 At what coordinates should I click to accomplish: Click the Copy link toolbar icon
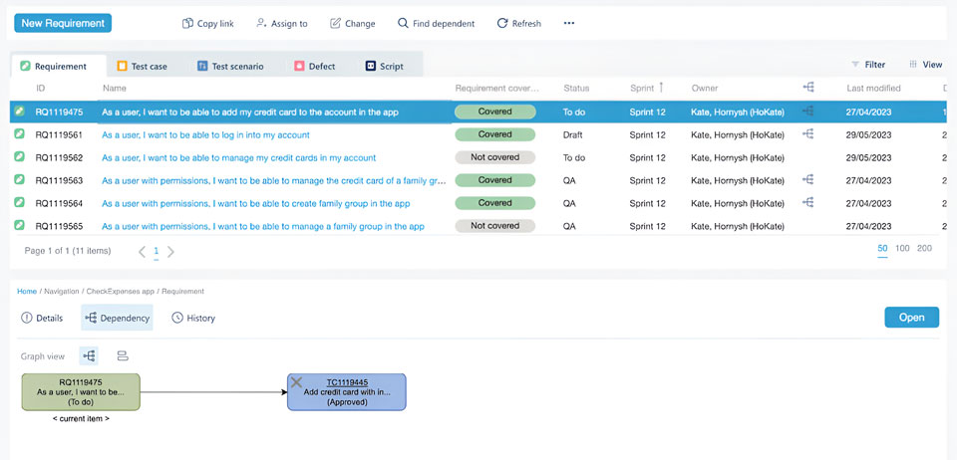coord(188,23)
